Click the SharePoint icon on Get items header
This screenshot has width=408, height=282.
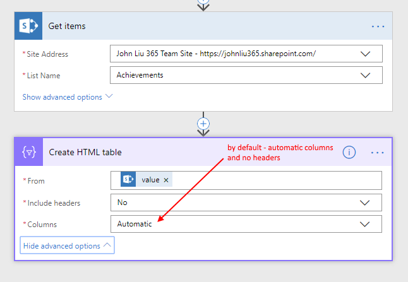tap(28, 26)
